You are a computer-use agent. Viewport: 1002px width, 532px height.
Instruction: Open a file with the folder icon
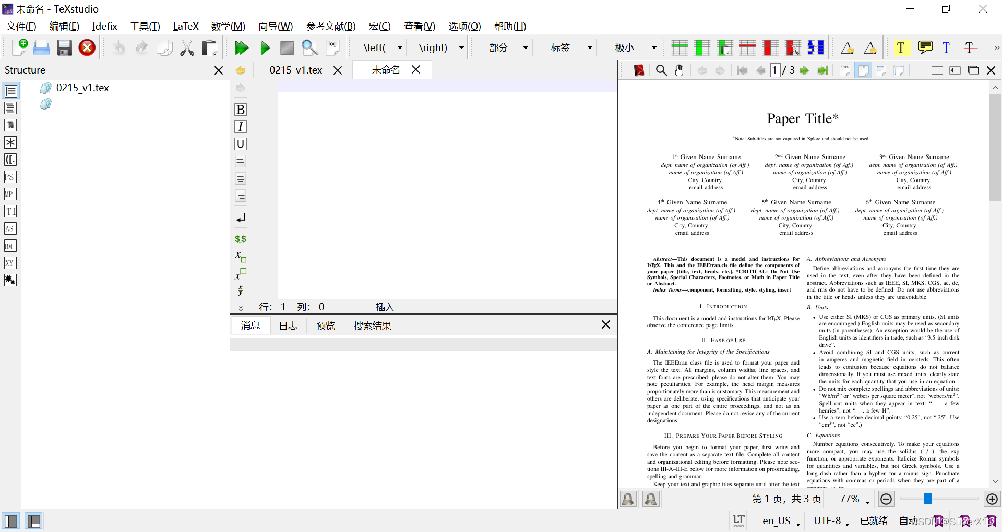tap(42, 47)
